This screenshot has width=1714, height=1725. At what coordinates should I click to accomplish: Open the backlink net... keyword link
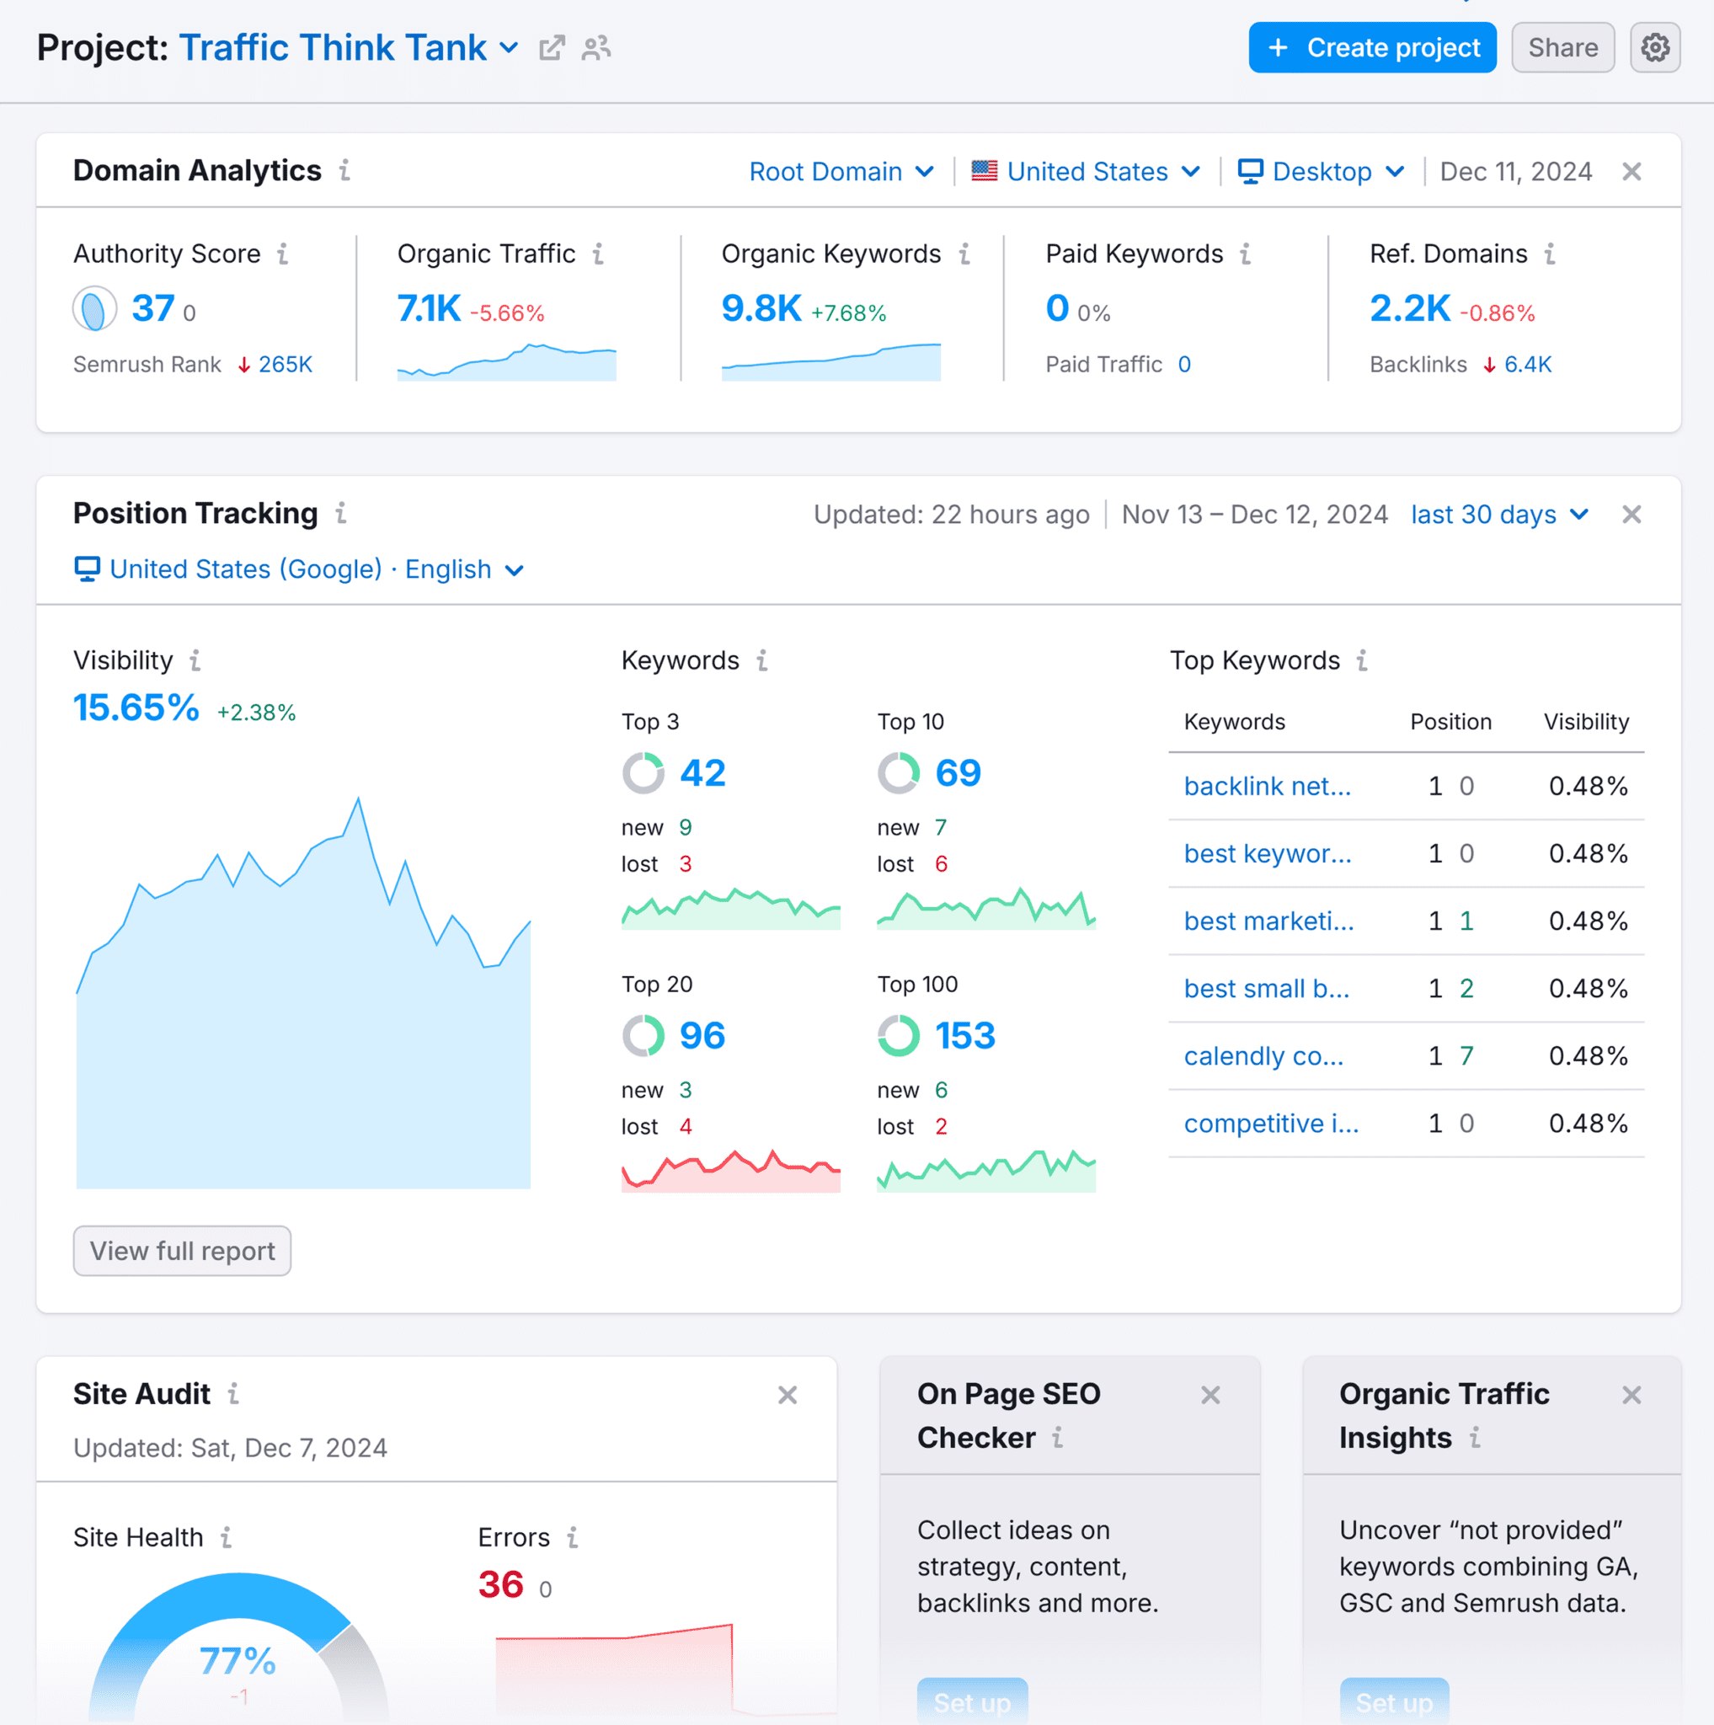(1267, 786)
